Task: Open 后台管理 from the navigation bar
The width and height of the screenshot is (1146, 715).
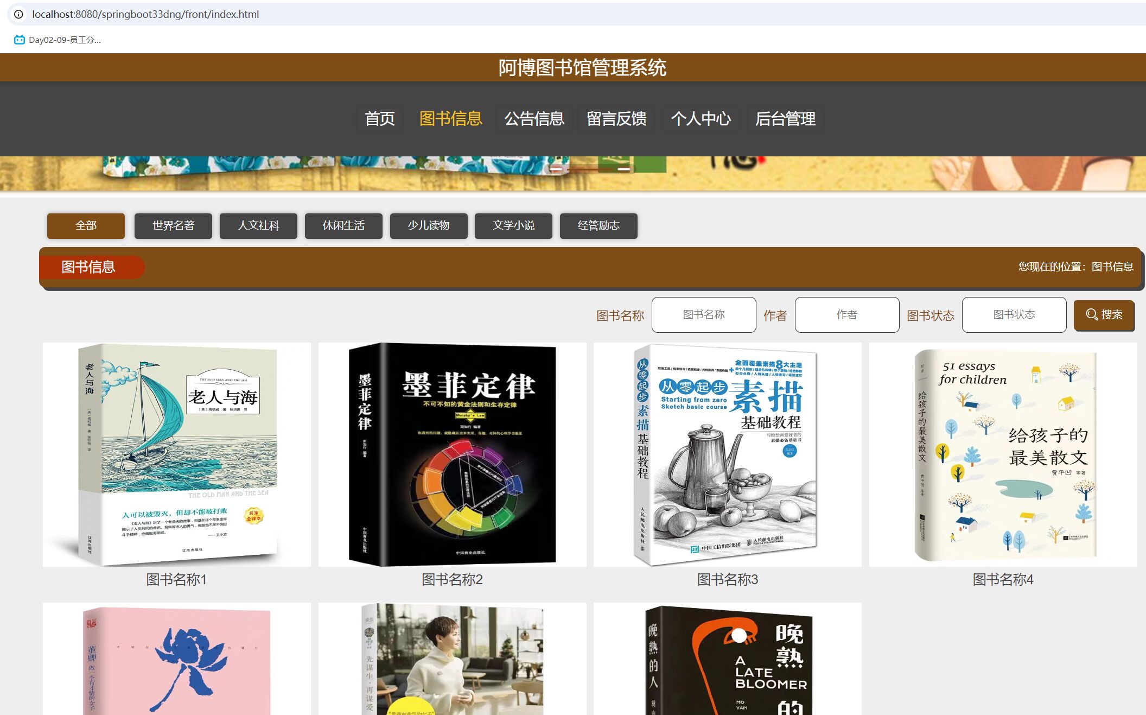Action: [785, 118]
